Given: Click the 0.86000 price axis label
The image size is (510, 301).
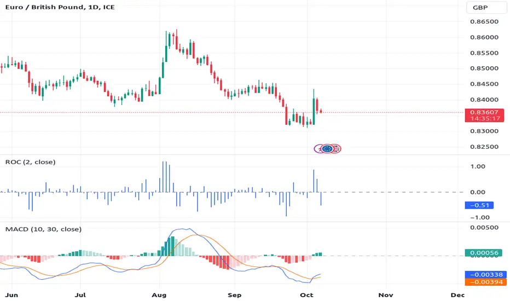Looking at the screenshot, I should click(x=484, y=37).
